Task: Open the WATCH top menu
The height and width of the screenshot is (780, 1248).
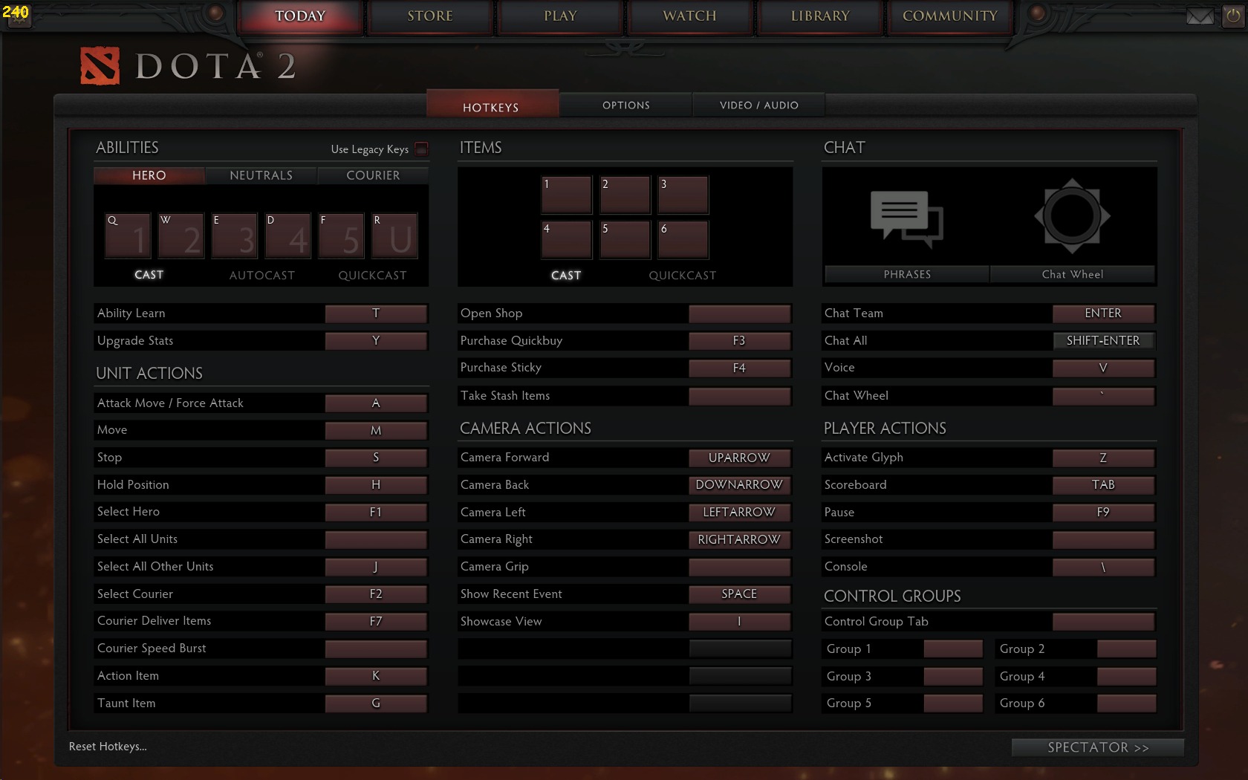Action: point(690,16)
